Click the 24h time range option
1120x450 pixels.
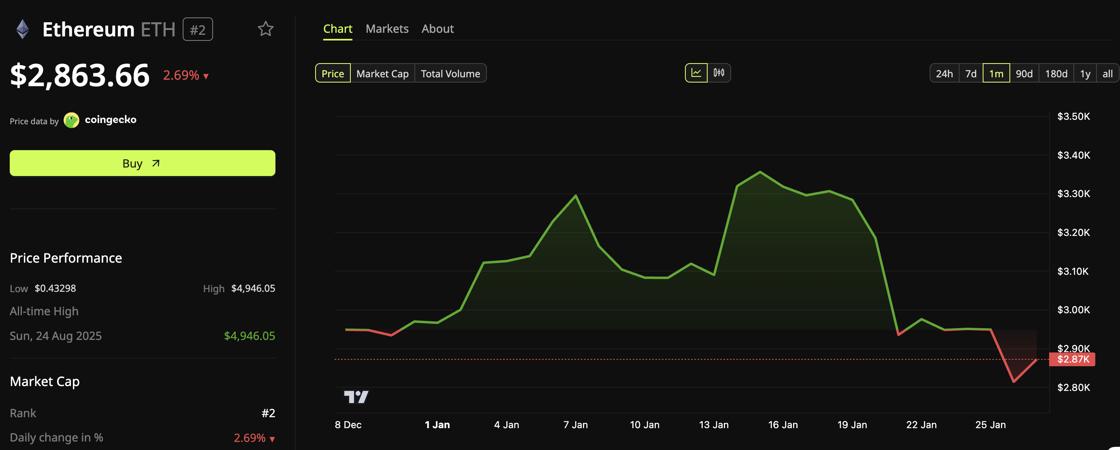(x=944, y=73)
